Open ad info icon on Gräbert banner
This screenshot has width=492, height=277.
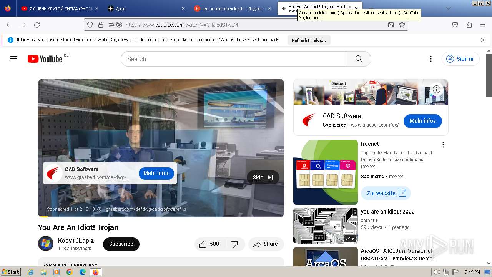click(437, 89)
